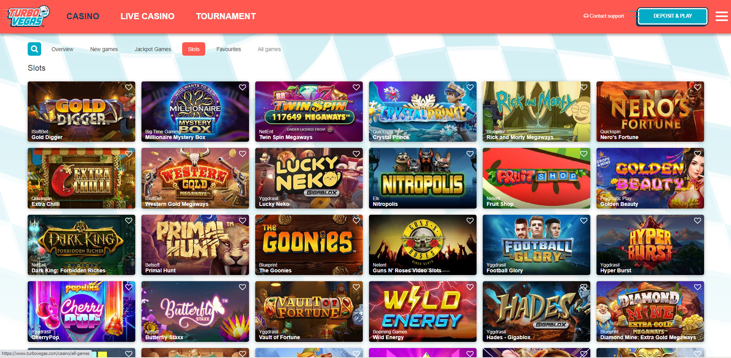Open the hamburger menu icon
This screenshot has width=731, height=358.
pyautogui.click(x=721, y=16)
